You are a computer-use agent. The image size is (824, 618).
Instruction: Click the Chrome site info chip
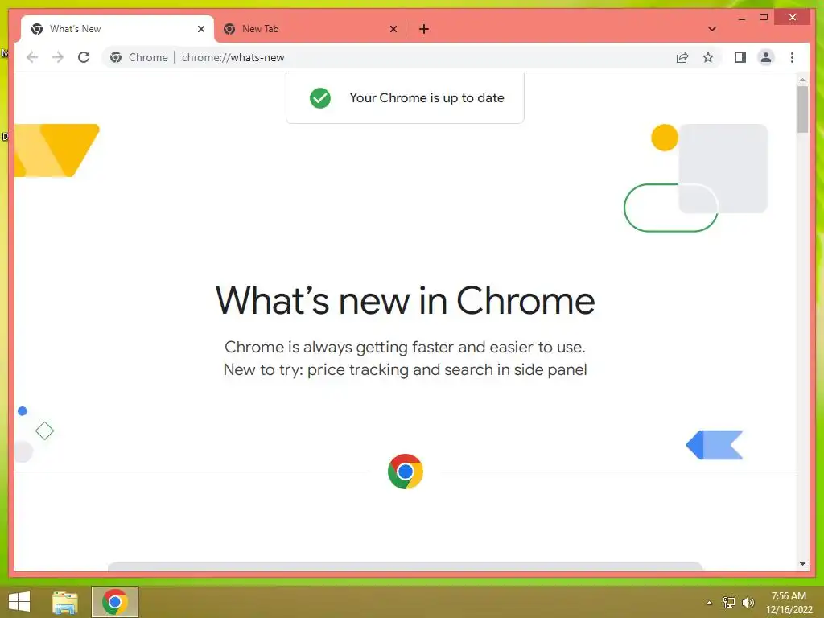click(138, 57)
